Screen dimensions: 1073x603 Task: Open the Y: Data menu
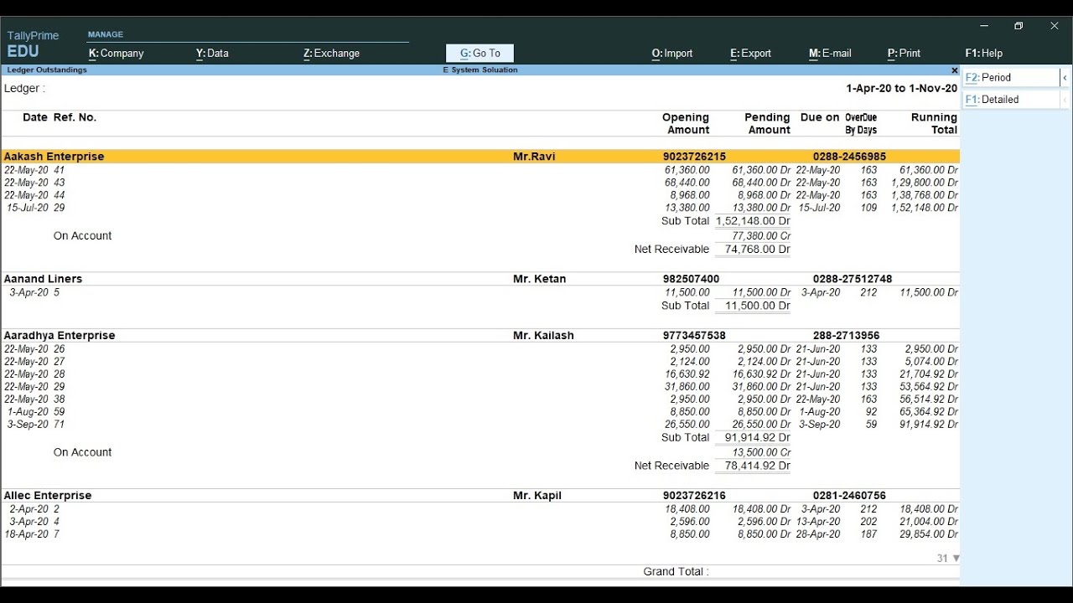click(x=212, y=53)
